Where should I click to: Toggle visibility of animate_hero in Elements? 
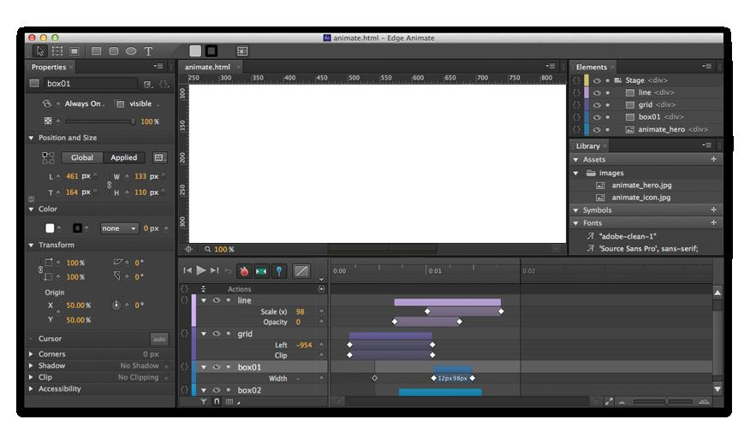click(597, 129)
